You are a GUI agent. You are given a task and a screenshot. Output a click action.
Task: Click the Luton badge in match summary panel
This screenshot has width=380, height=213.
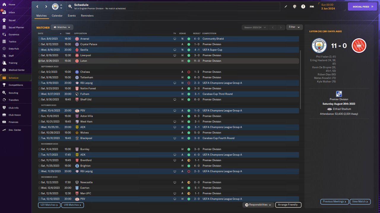coord(359,46)
